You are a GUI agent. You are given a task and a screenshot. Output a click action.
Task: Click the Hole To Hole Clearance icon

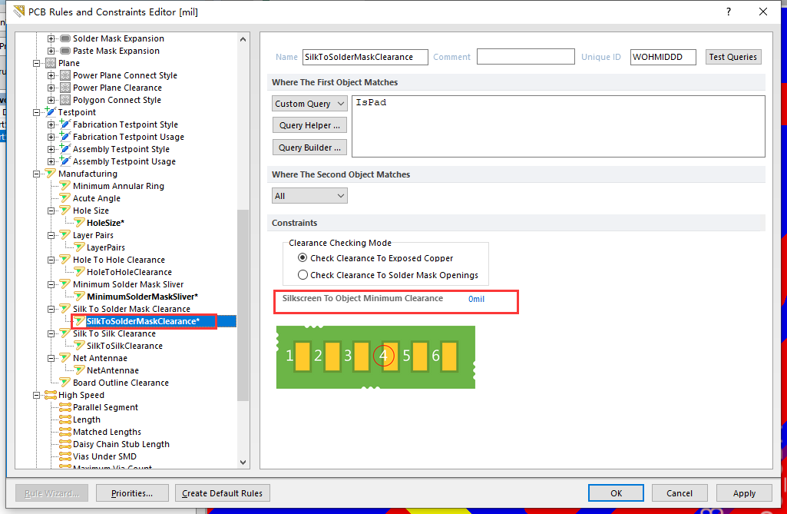tap(65, 260)
